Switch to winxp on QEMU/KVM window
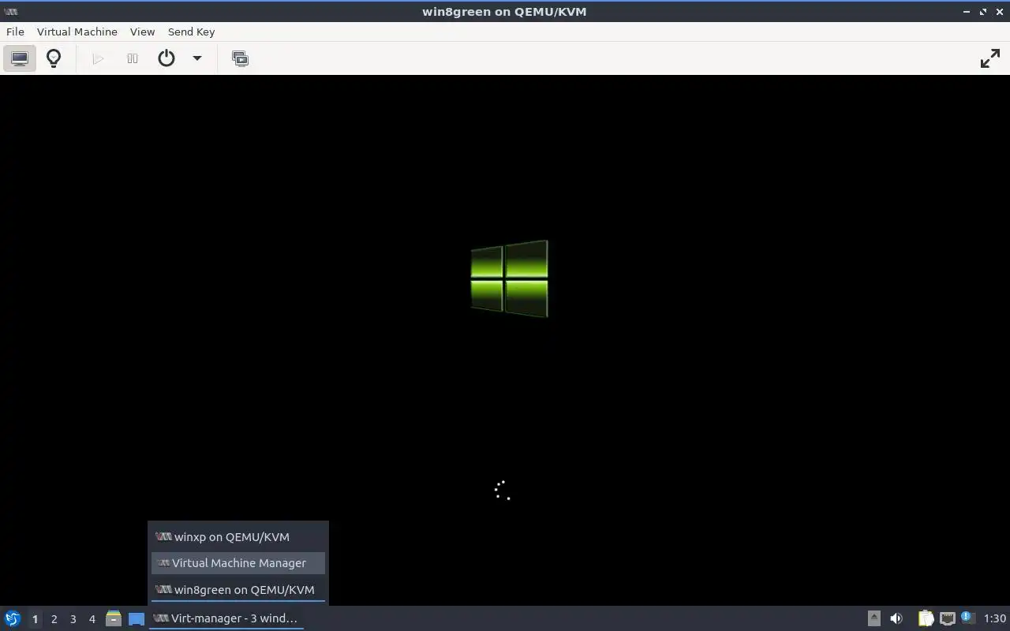 pos(238,537)
